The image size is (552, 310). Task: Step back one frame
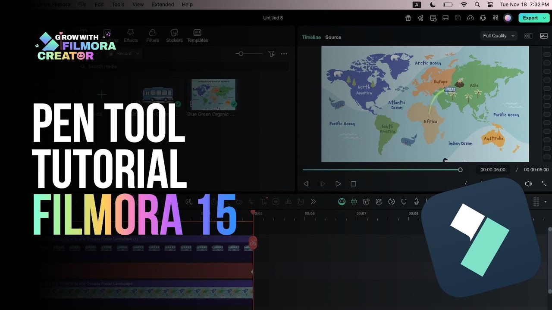coord(307,184)
